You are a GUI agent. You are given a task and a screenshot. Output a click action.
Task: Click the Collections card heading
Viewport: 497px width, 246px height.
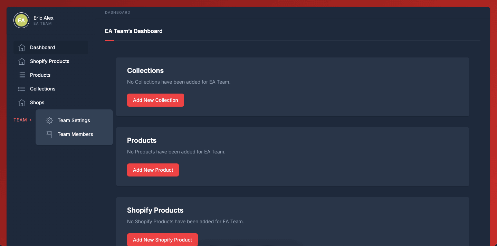coord(145,71)
